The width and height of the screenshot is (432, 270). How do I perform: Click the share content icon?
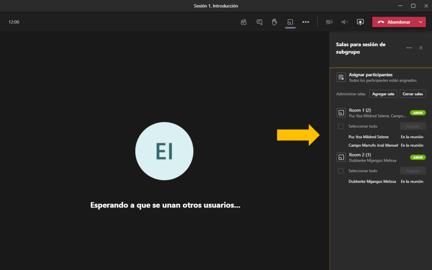tap(360, 22)
